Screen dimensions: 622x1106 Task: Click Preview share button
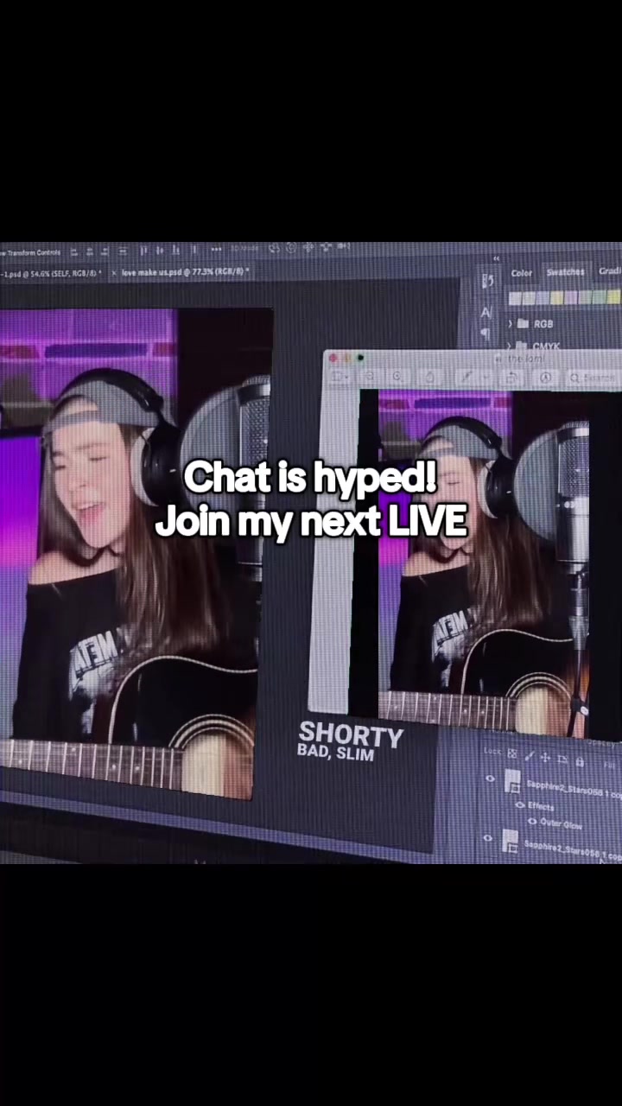pyautogui.click(x=430, y=378)
